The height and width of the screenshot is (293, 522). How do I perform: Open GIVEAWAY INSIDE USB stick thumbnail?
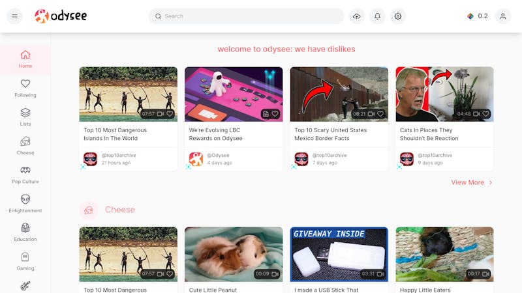339,254
